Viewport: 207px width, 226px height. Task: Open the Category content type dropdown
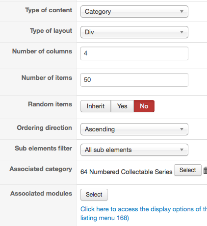(134, 11)
